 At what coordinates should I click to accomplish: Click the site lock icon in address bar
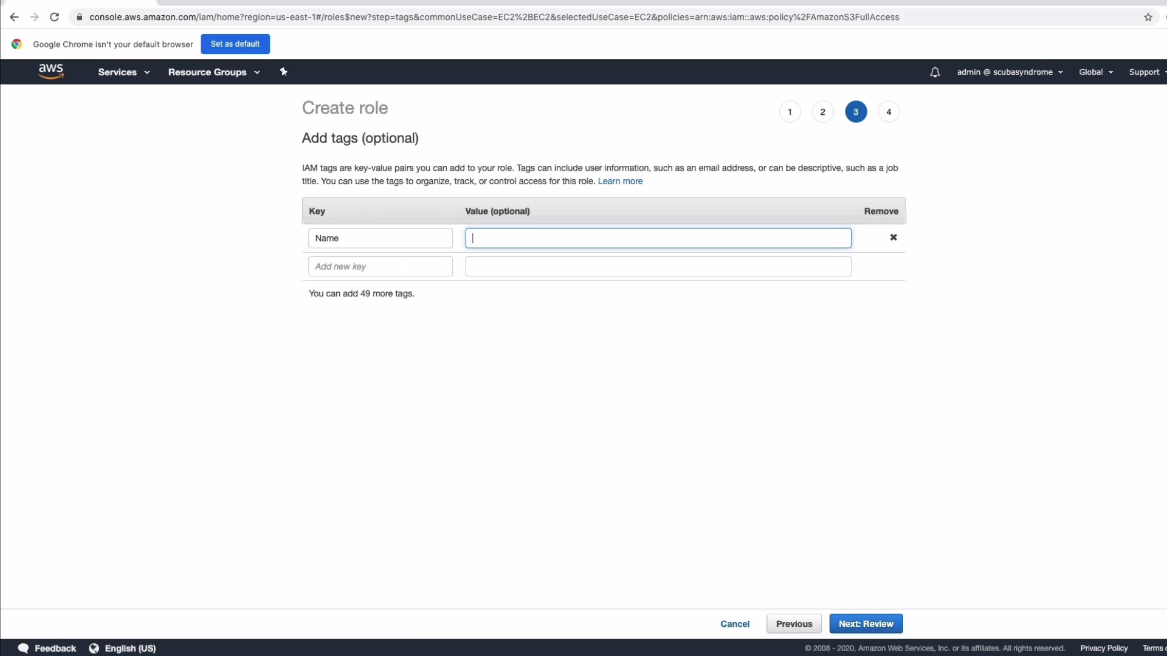(x=79, y=17)
